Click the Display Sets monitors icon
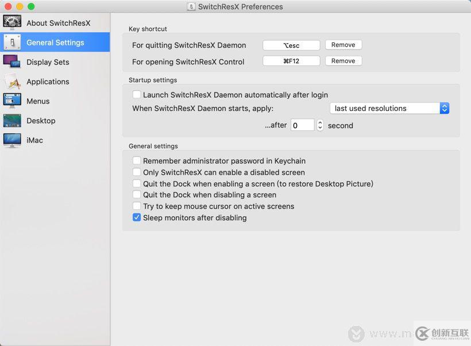Viewport: 471px width, 346px height. 12,61
